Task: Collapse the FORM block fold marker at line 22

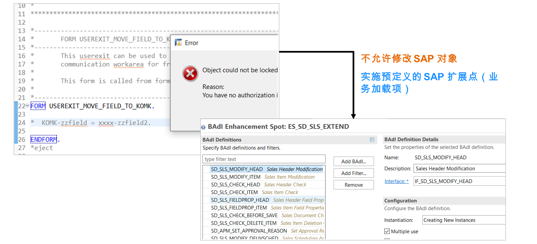Action: point(28,106)
